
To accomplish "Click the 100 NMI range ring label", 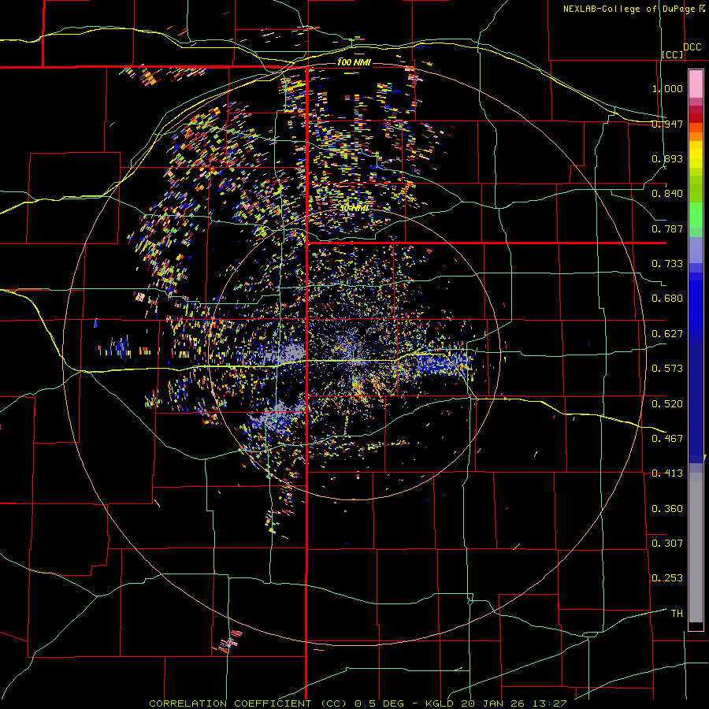I will [354, 62].
